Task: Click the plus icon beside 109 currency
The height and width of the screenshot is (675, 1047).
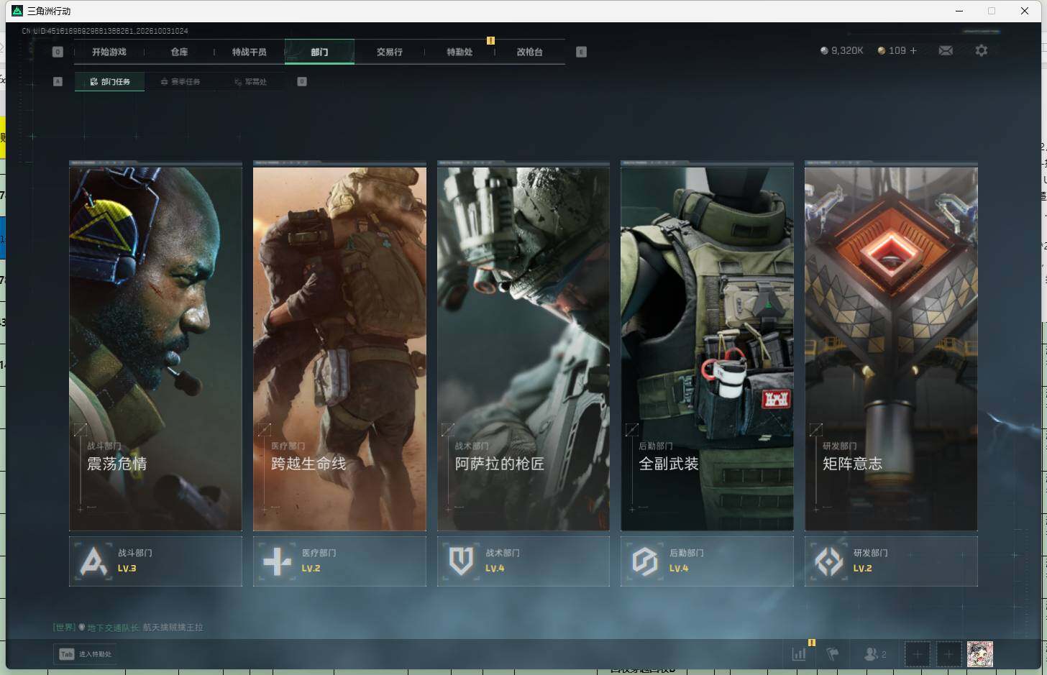Action: (x=913, y=50)
